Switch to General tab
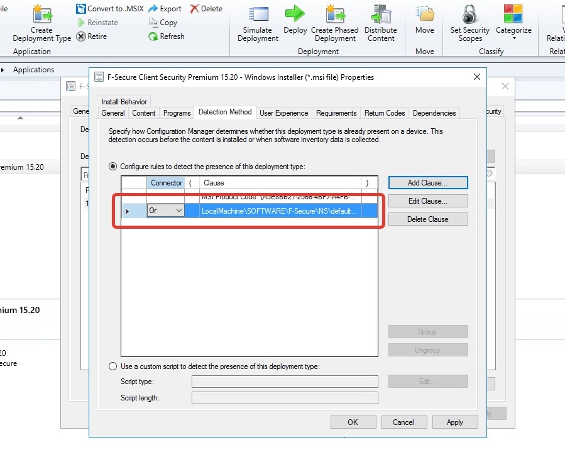This screenshot has width=565, height=457. 113,113
